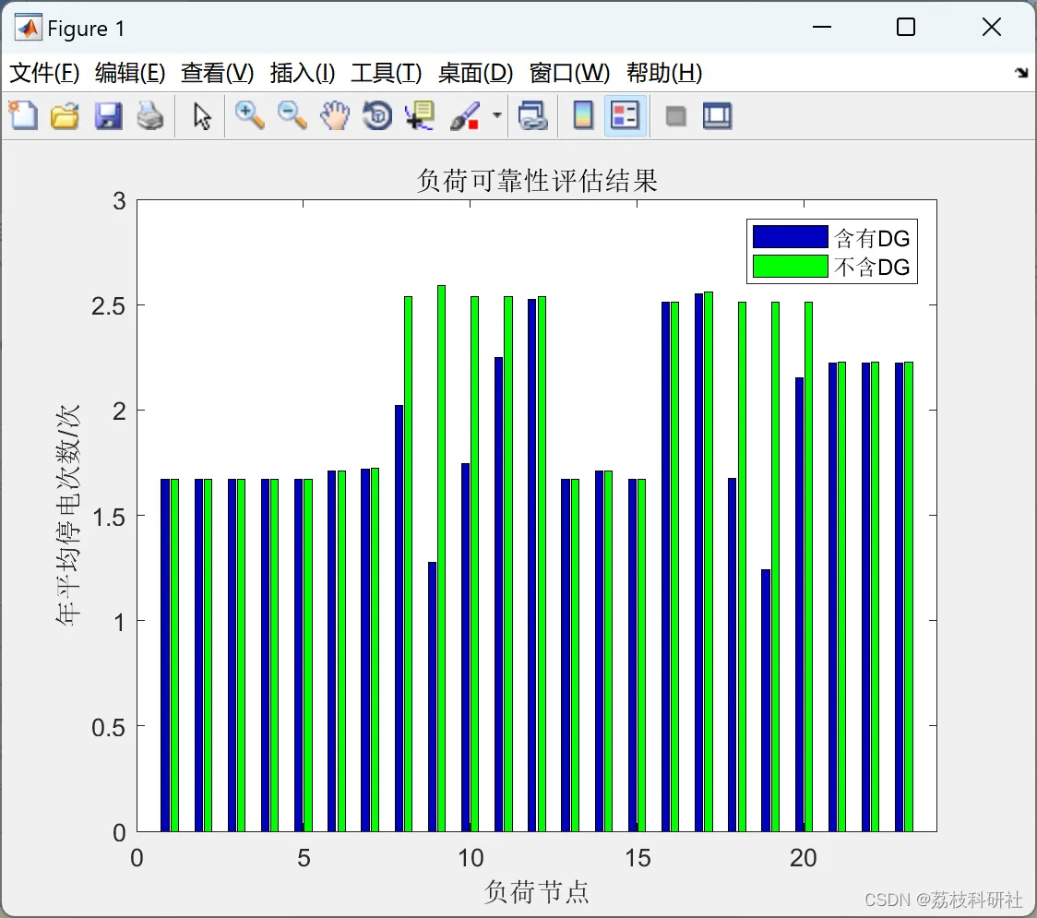Activate the Rotate 3D tool

(377, 115)
